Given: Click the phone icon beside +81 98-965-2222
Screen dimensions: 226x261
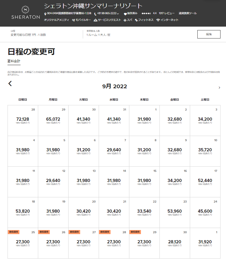Looking at the screenshot, I should click(x=95, y=14).
